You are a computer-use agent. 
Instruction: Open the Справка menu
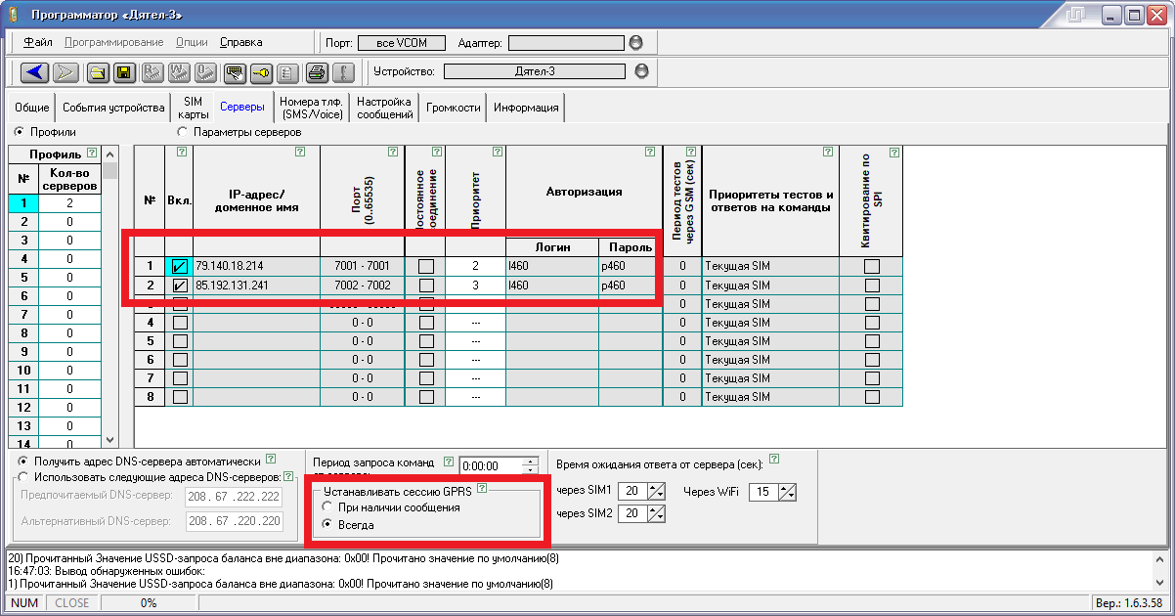click(x=240, y=43)
